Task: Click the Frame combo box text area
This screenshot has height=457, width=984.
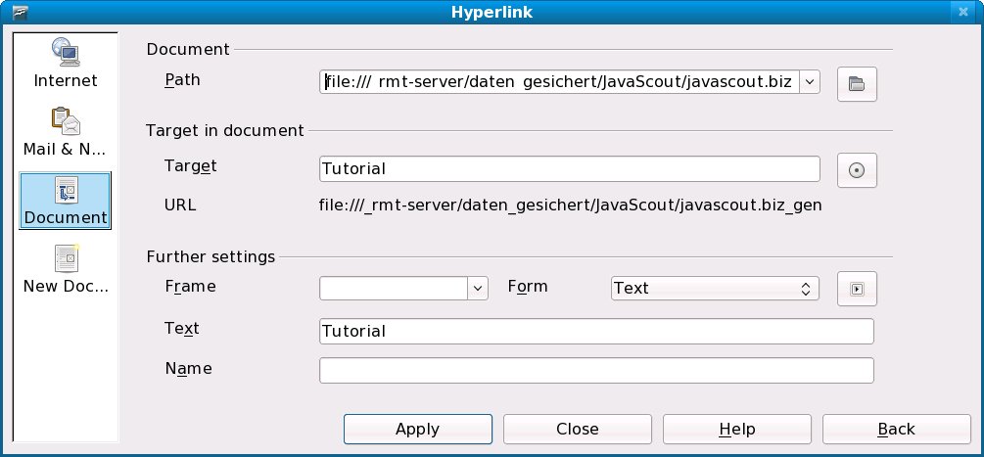Action: tap(394, 288)
